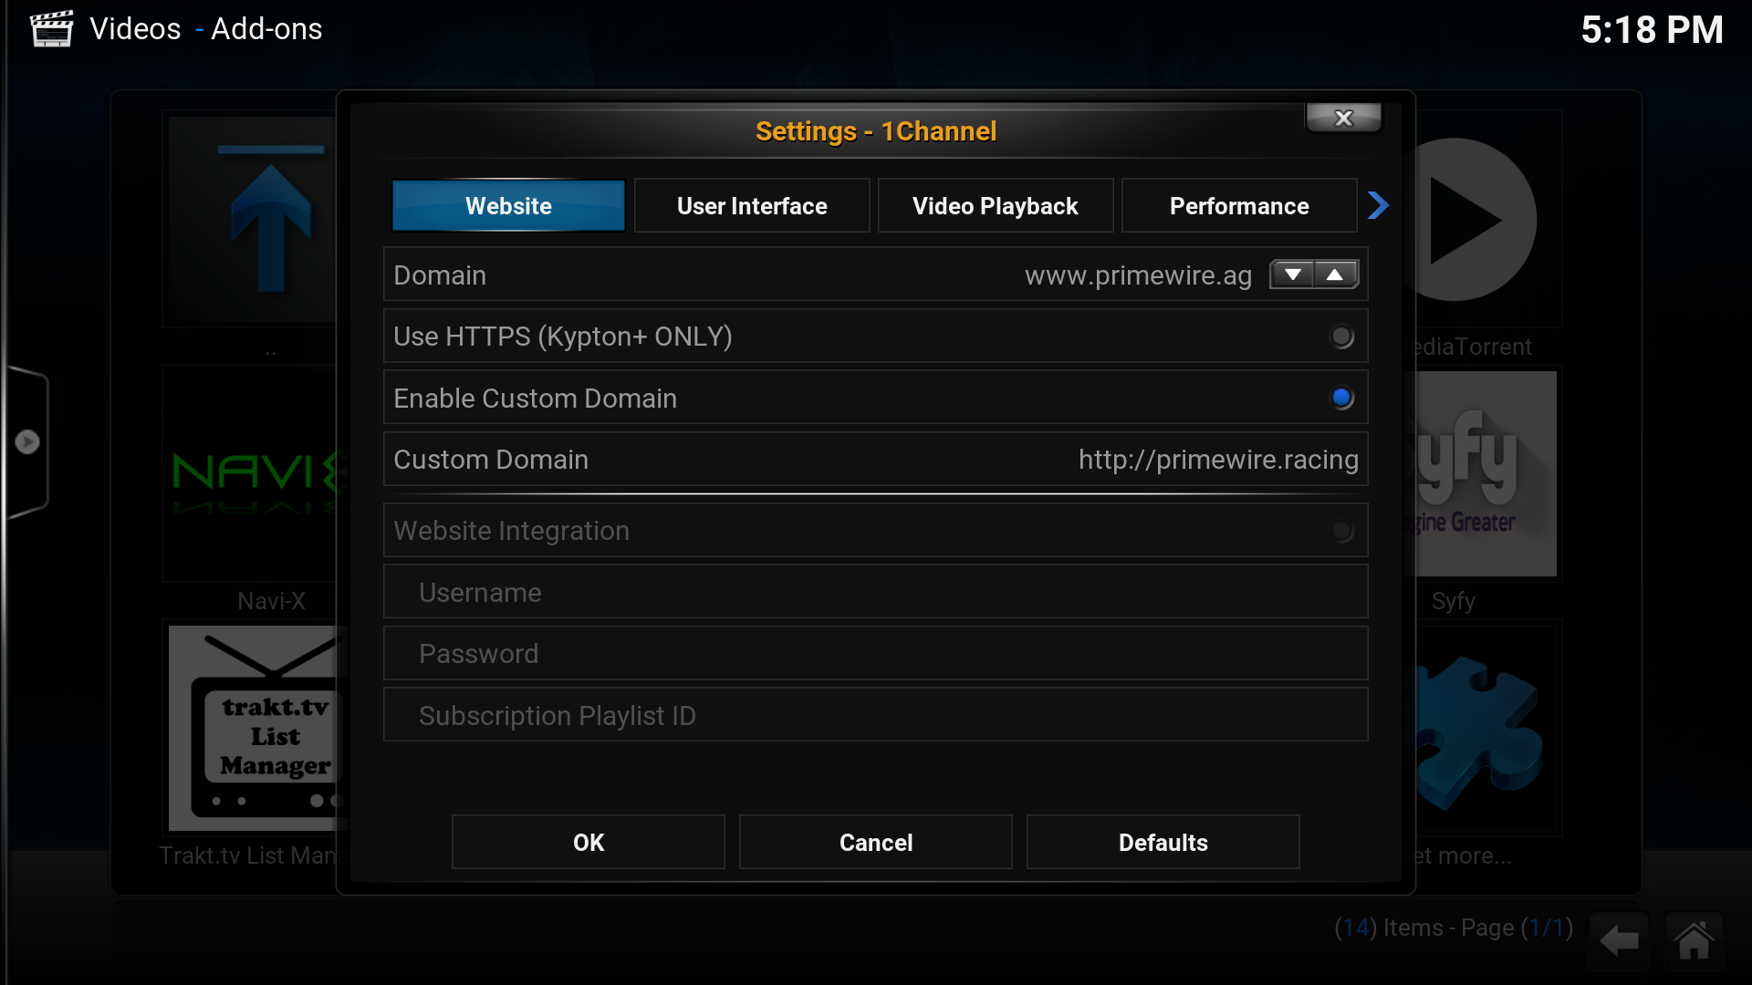Disable the Enable Custom Domain toggle
The height and width of the screenshot is (985, 1752).
1341,398
